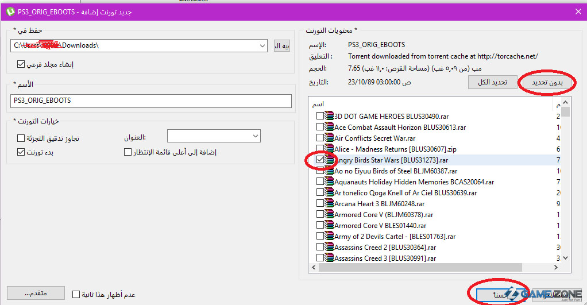The height and width of the screenshot is (305, 587).
Task: Click the Ace Combat Assault Horizon rar icon
Action: click(x=329, y=127)
